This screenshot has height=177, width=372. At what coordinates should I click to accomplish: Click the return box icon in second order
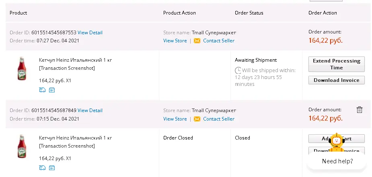coord(52,168)
